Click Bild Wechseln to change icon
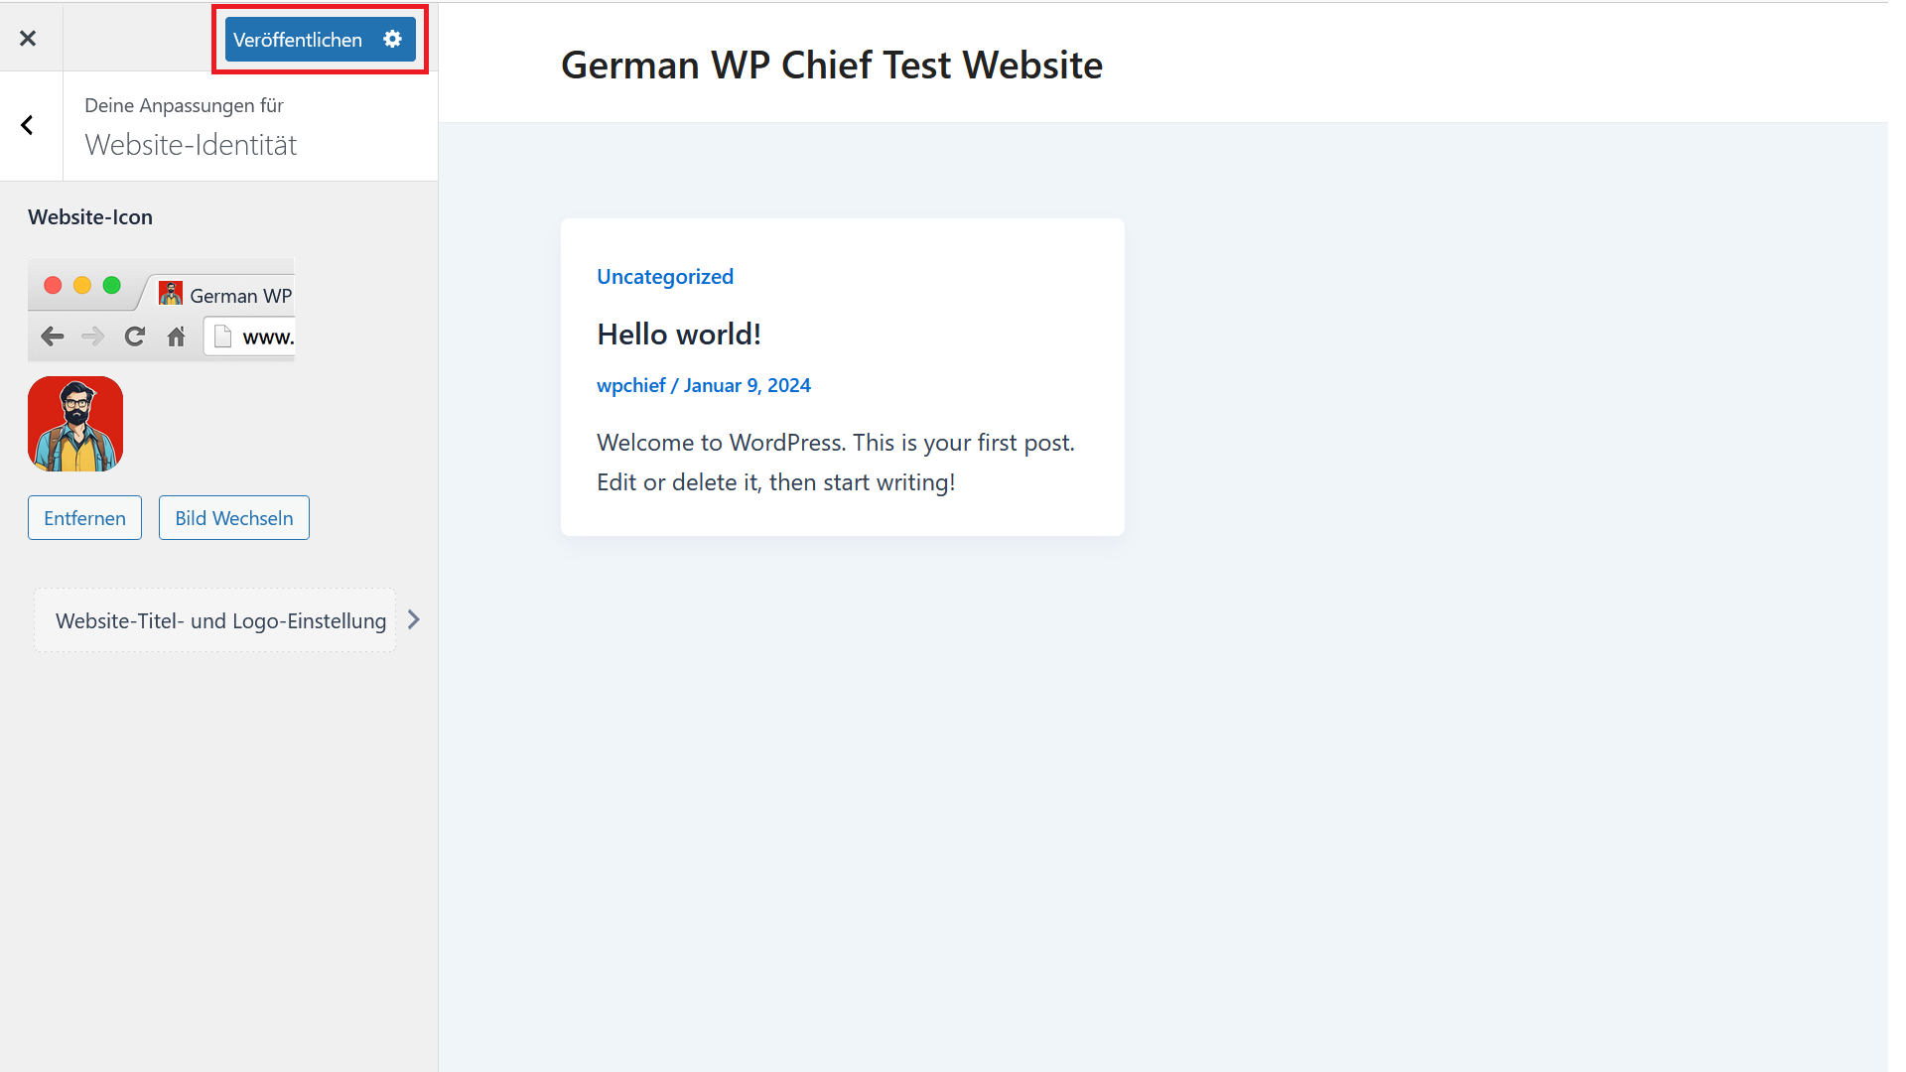1906x1072 pixels. click(233, 517)
